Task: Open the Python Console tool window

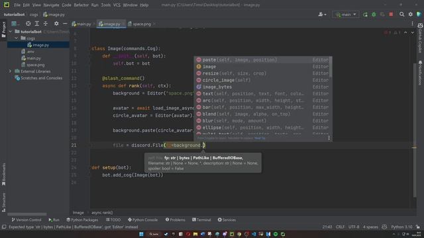Action: [x=143, y=220]
